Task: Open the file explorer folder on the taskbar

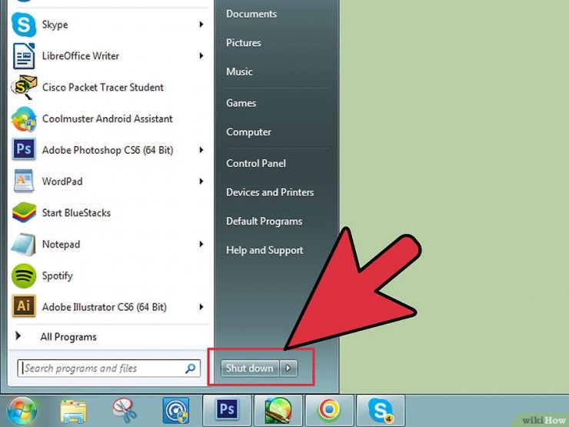Action: [x=72, y=410]
